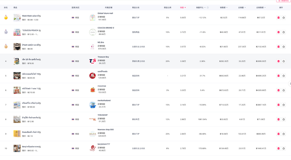This screenshot has height=160, width=291.
Task: Favorite the merikothailand product with star
Action: (x=284, y=105)
